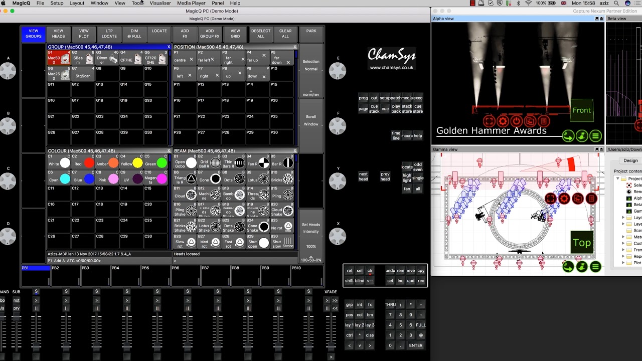Screen dimensions: 642x361
Task: Open the Apple menu
Action: click(x=4, y=3)
